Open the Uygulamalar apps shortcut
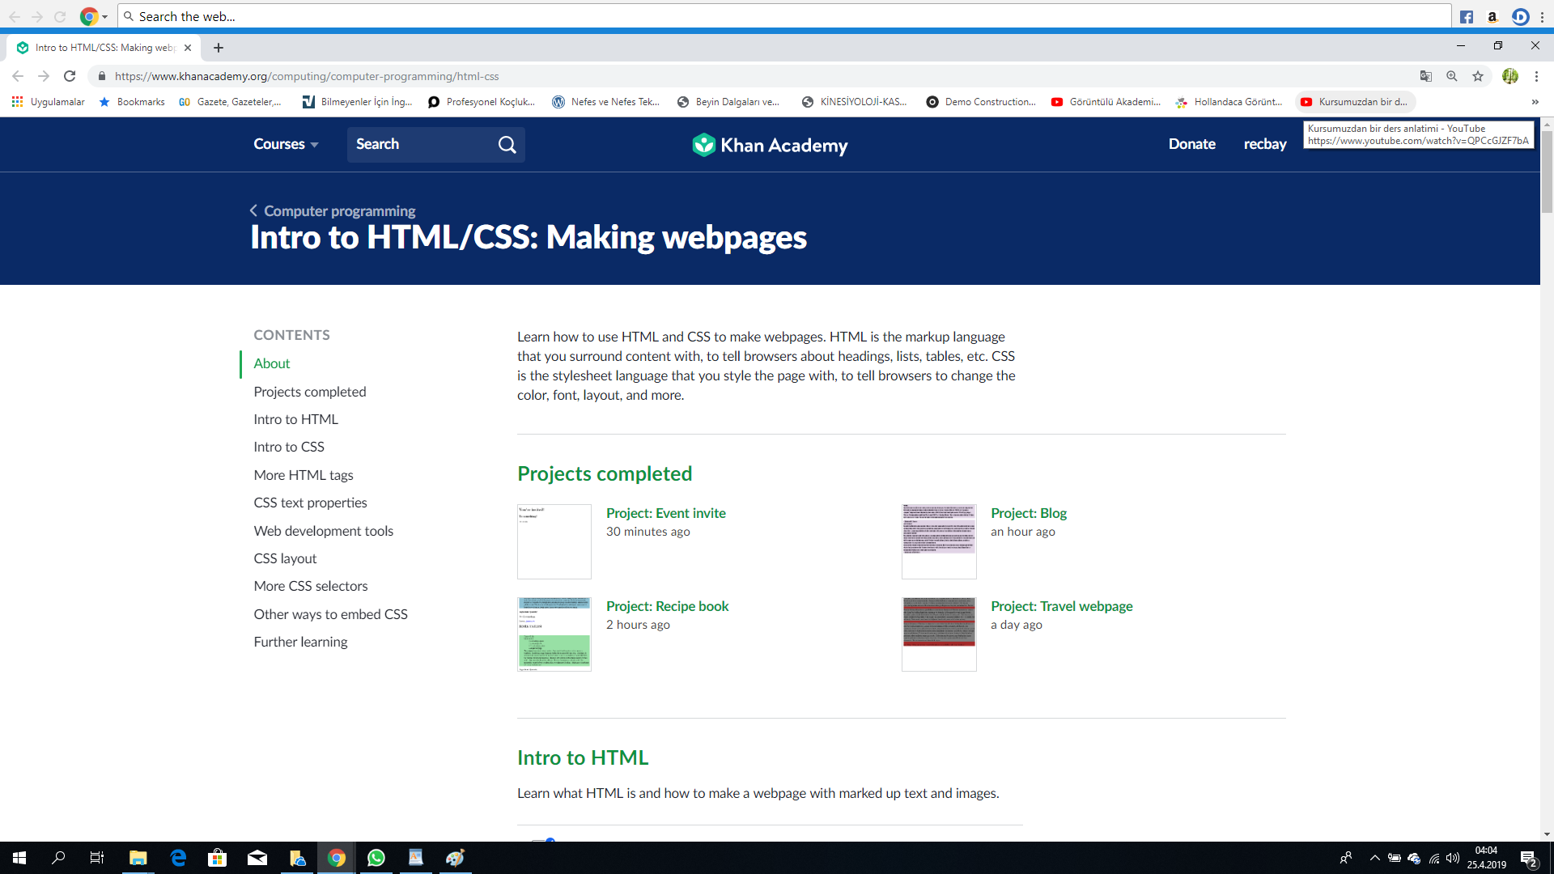This screenshot has height=874, width=1554. [x=49, y=102]
